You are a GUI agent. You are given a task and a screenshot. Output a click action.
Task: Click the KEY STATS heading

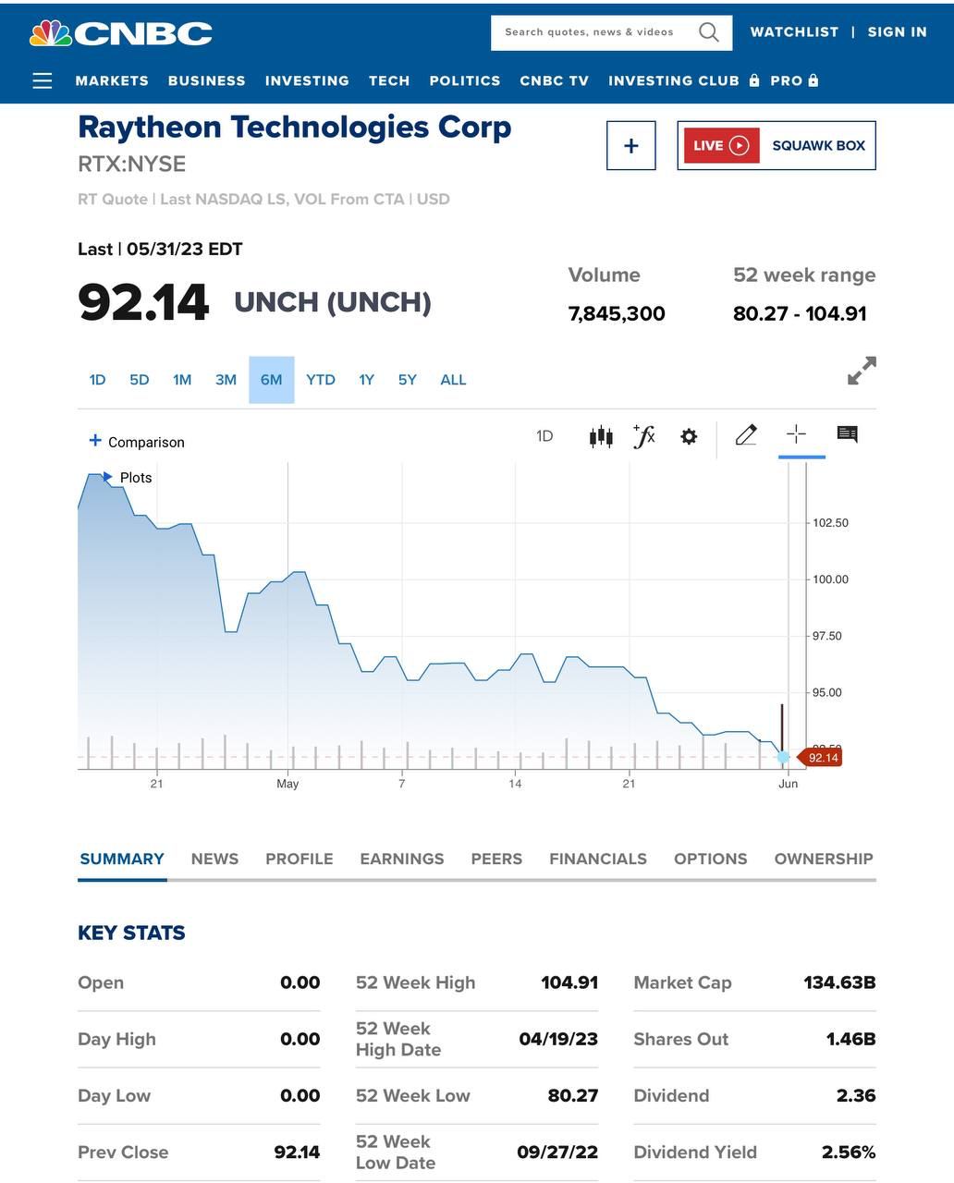click(x=131, y=933)
